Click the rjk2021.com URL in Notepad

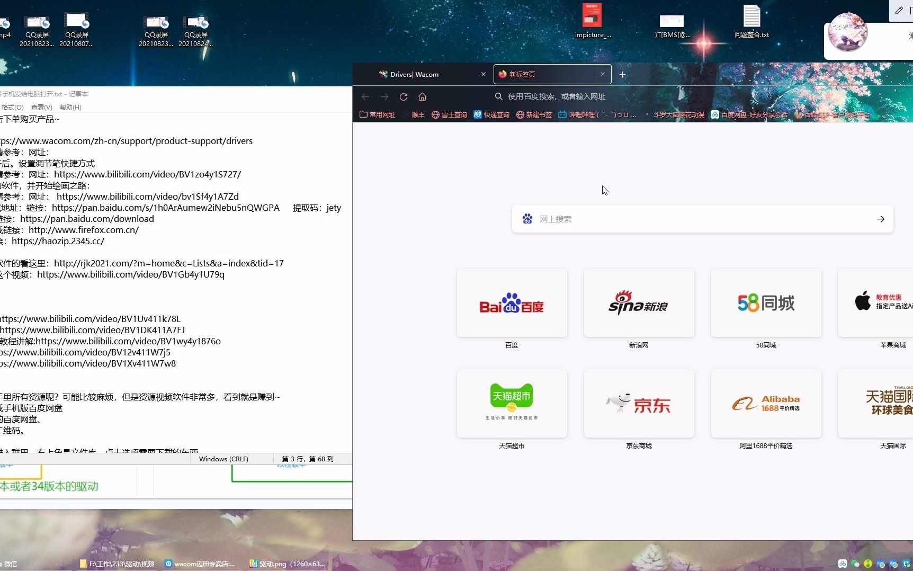[x=168, y=263]
